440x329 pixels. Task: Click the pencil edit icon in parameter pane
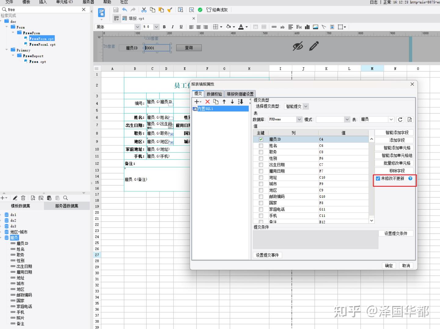314,46
